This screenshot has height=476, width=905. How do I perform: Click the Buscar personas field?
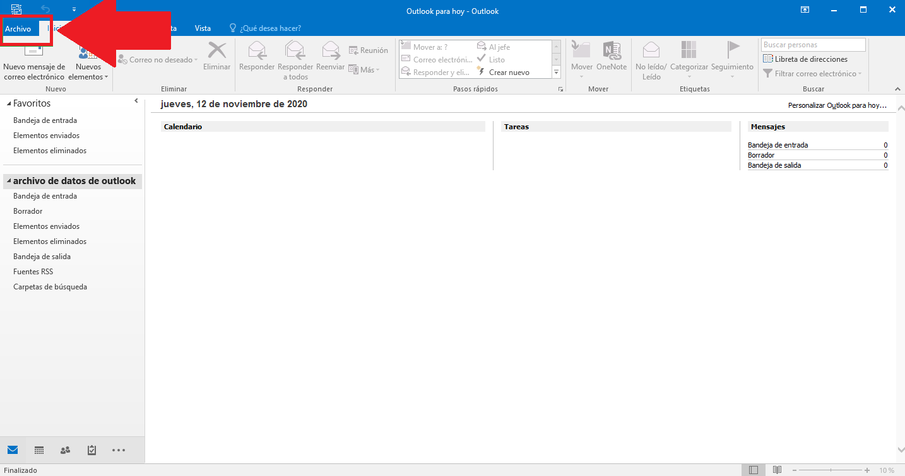coord(813,45)
